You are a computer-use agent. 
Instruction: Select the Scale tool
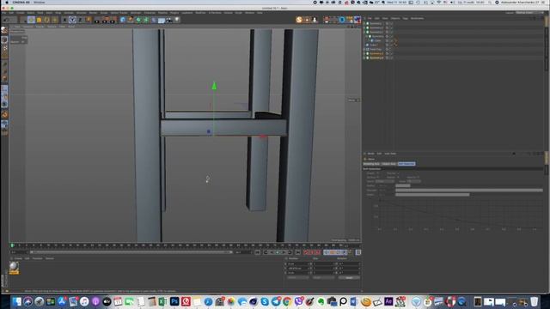click(x=39, y=20)
